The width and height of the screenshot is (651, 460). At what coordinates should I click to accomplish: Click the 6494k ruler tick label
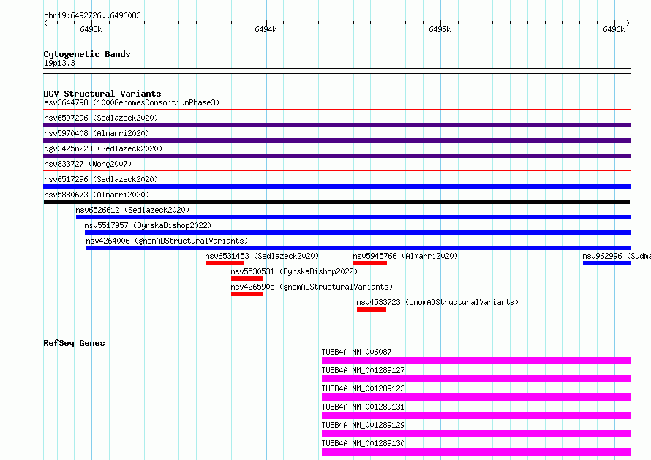pyautogui.click(x=266, y=29)
